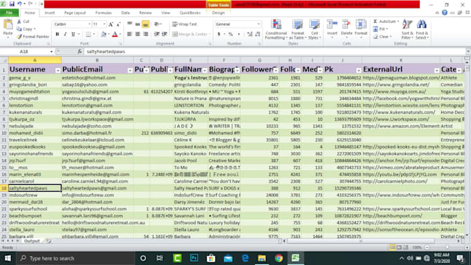
Task: Open the PublicEmail column filter dropdown
Action: coord(130,70)
